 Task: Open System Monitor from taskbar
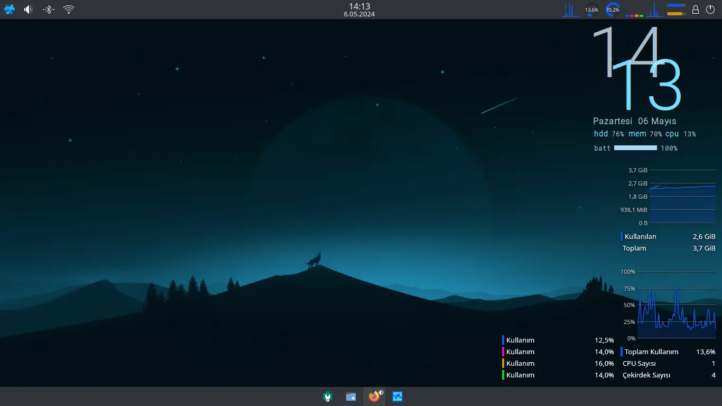(x=397, y=396)
